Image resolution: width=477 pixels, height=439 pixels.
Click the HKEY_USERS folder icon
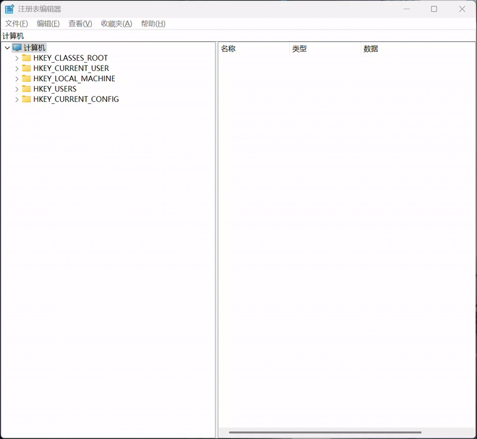tap(26, 89)
